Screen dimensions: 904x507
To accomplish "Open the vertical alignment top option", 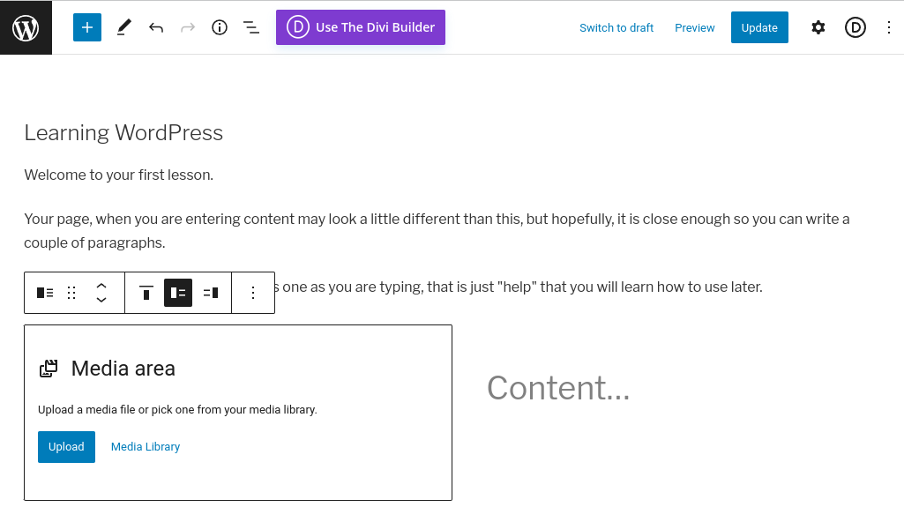I will (146, 293).
